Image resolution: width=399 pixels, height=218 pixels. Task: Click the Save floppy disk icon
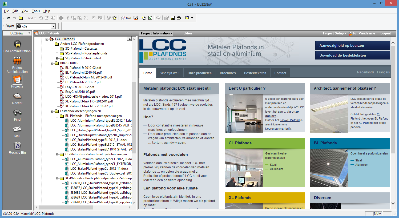tap(173, 18)
